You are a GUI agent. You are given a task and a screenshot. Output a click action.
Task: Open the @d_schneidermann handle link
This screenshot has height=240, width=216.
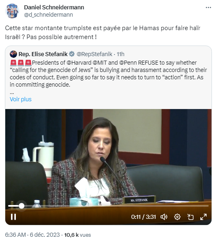coord(48,15)
